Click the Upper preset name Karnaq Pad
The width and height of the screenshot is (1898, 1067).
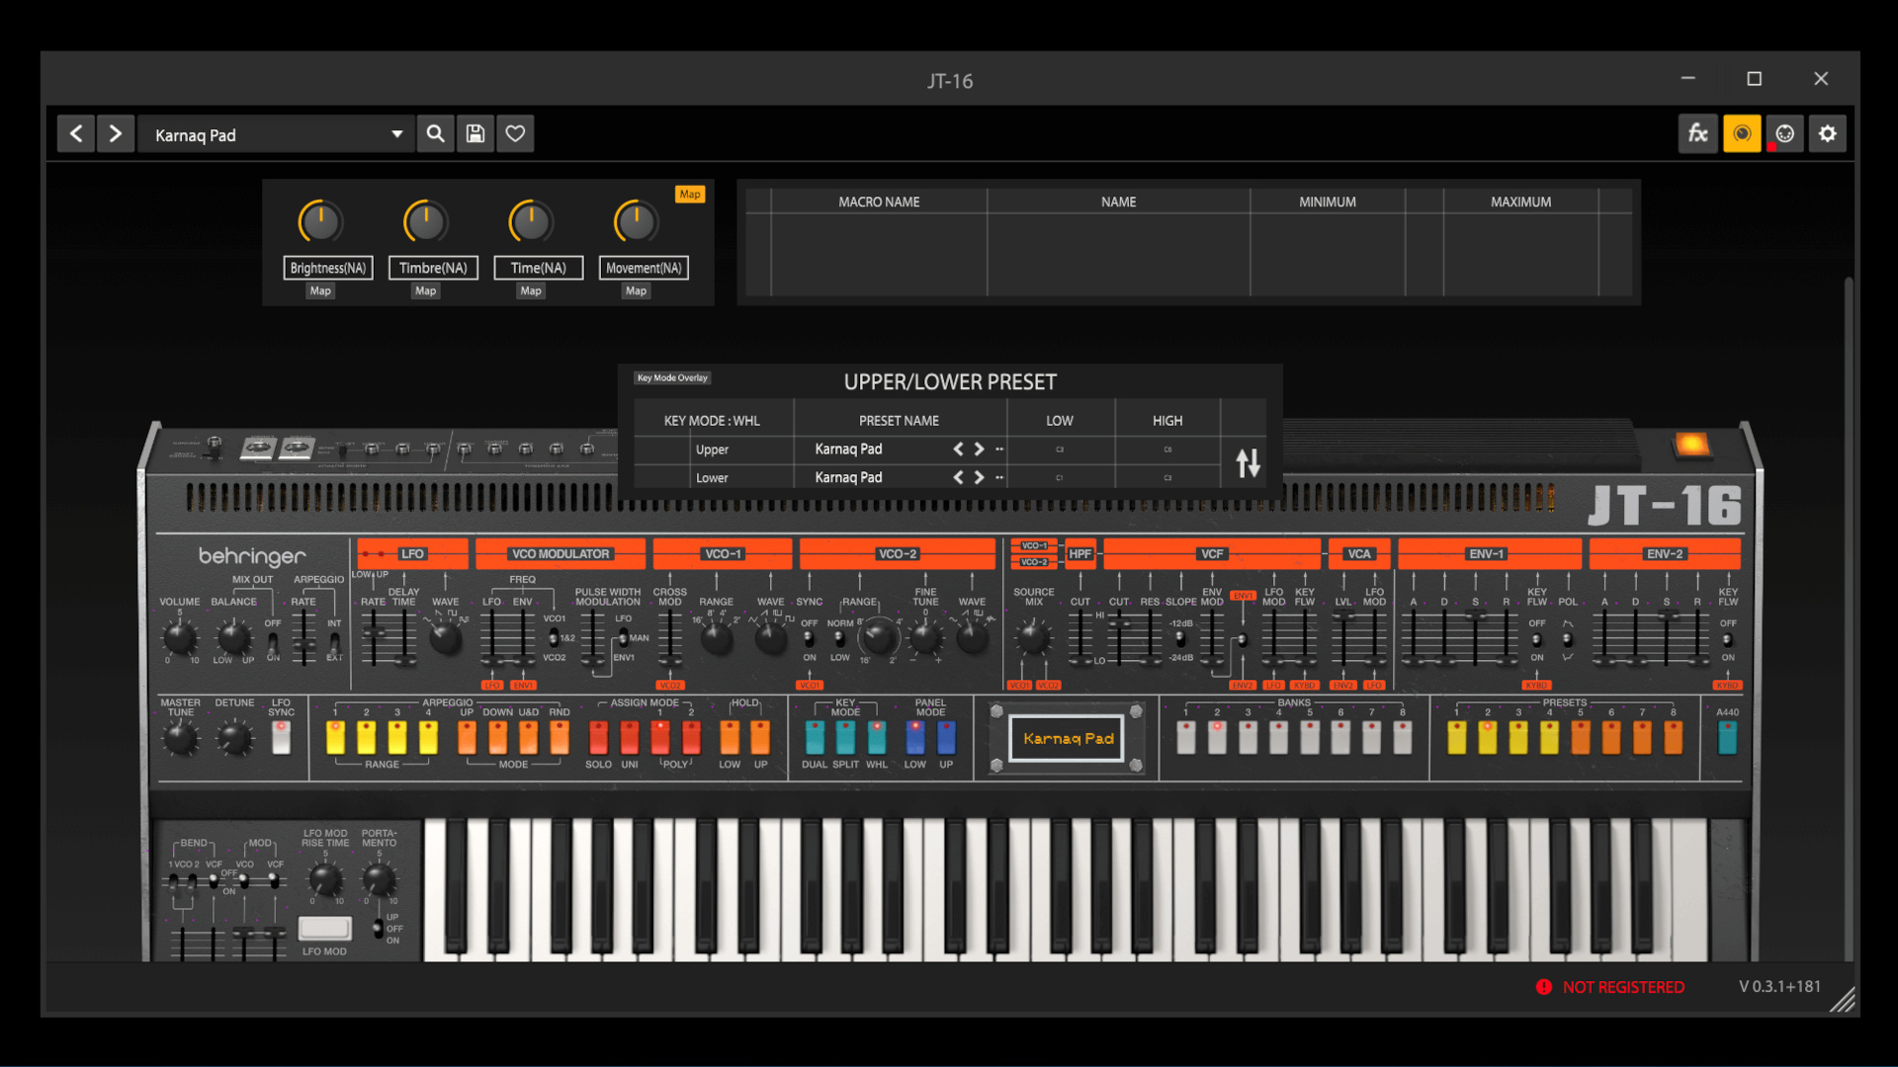tap(848, 449)
